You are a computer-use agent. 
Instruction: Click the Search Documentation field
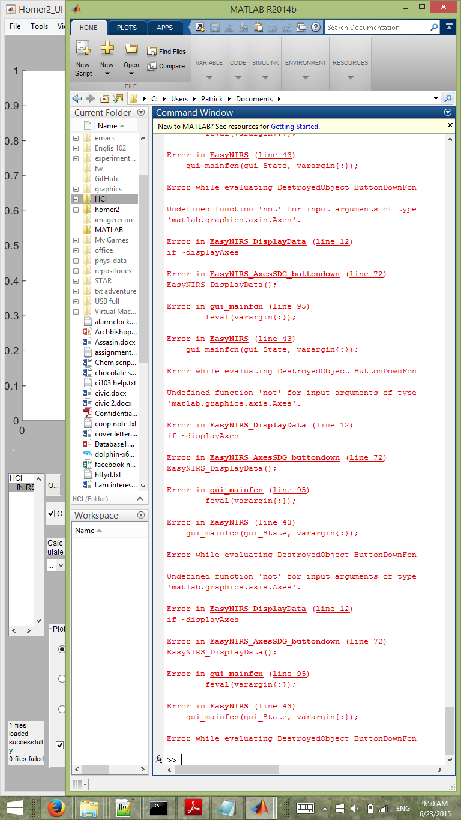tap(377, 28)
